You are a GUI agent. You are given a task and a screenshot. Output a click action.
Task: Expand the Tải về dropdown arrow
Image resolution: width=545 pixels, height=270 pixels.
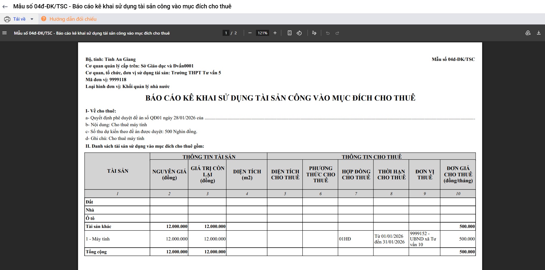pos(32,19)
